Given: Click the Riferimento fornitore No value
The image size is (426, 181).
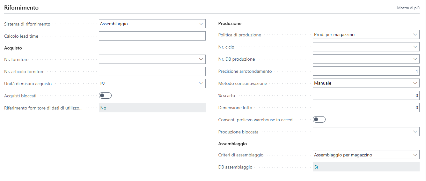Looking at the screenshot, I should 103,108.
